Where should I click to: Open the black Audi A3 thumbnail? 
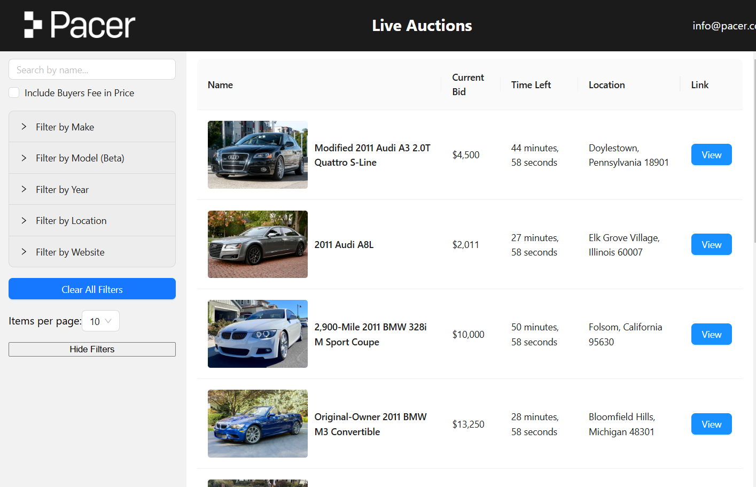tap(258, 154)
